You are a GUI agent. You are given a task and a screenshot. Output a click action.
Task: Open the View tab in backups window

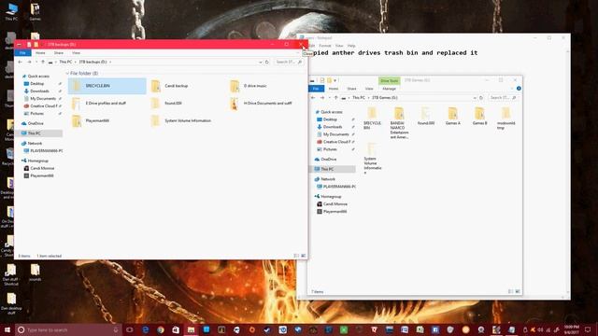(x=76, y=53)
